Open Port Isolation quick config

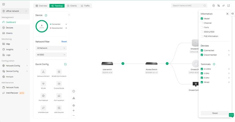59,96
